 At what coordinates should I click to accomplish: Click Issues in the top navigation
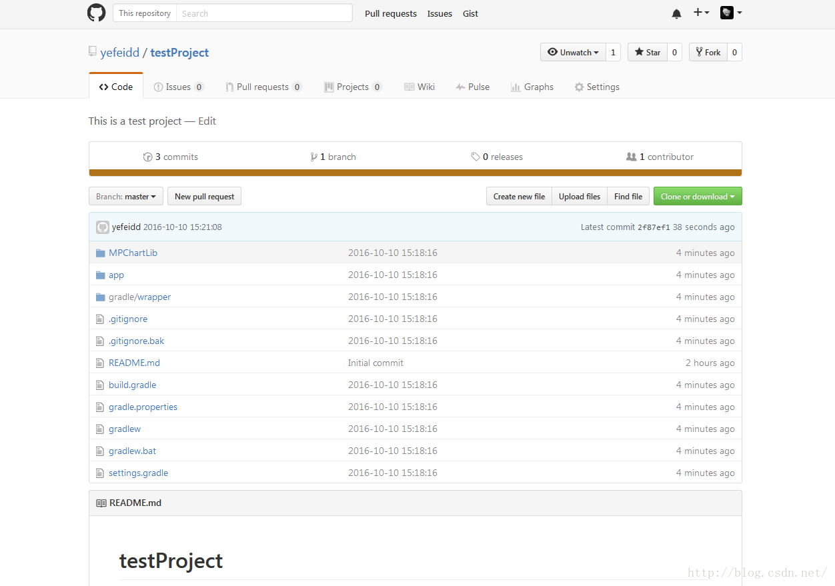click(440, 13)
